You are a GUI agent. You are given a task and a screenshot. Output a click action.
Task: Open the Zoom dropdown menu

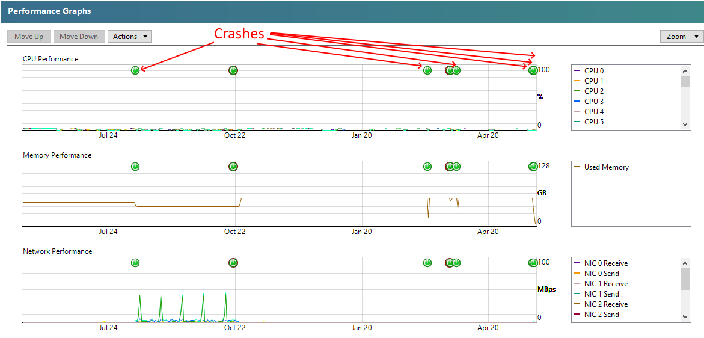click(x=682, y=36)
